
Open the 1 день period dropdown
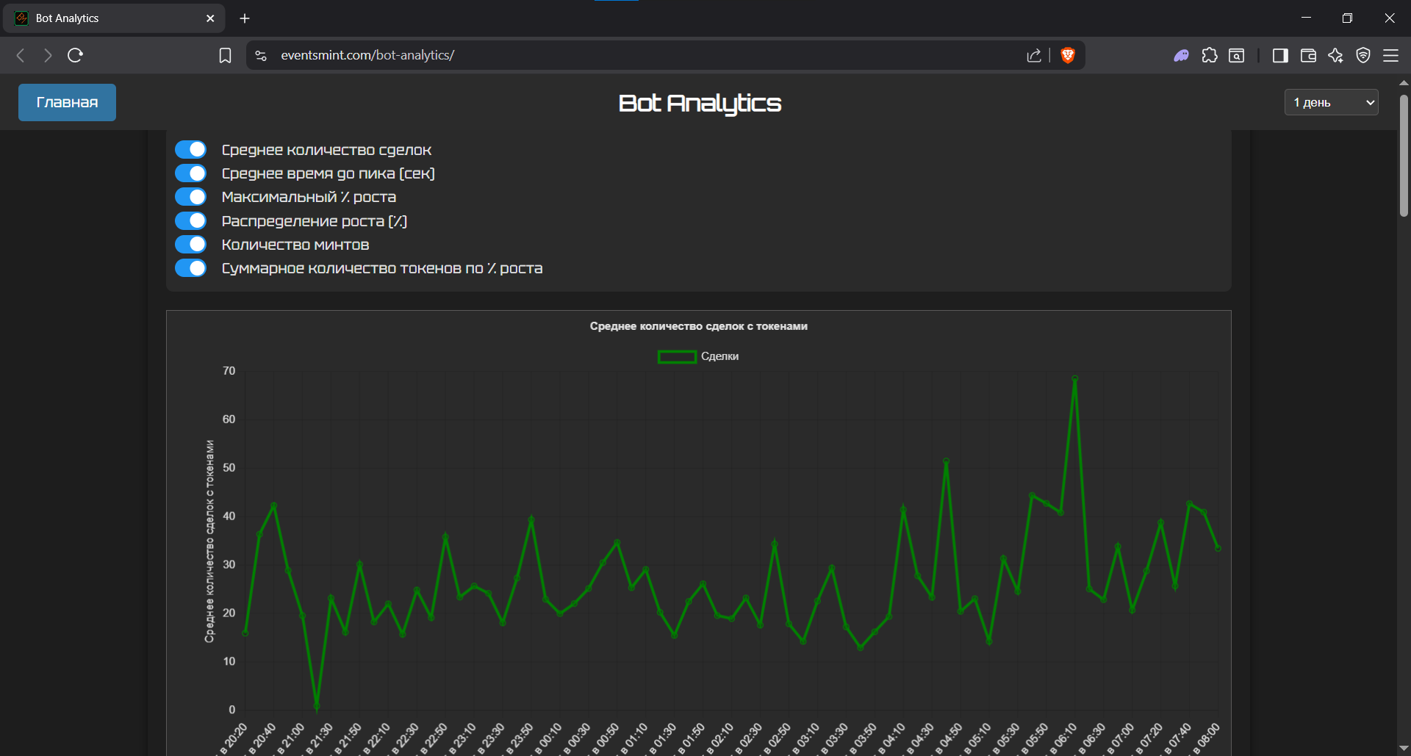[1331, 103]
